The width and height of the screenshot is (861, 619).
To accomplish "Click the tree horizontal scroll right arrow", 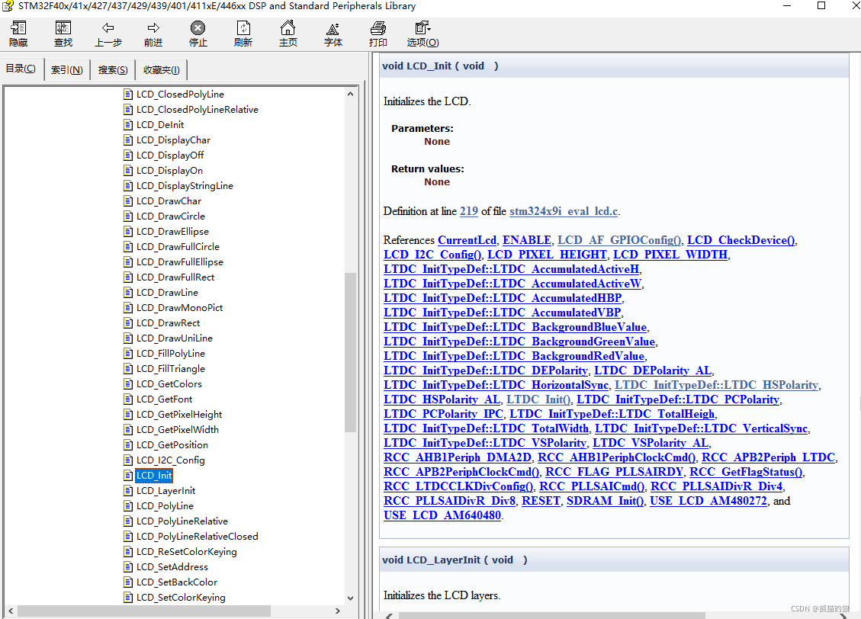I will pyautogui.click(x=338, y=611).
